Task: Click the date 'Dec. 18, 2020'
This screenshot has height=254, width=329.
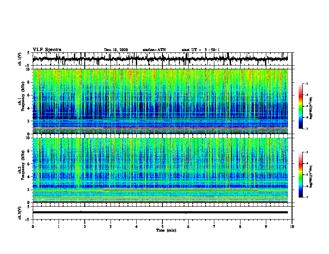Action: pos(116,50)
